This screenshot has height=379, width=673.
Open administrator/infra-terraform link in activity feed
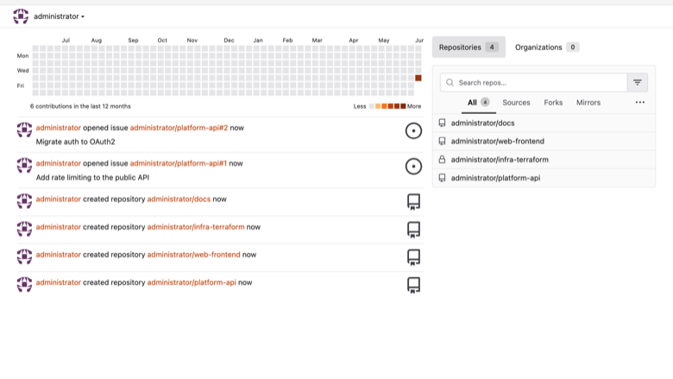[x=196, y=227]
